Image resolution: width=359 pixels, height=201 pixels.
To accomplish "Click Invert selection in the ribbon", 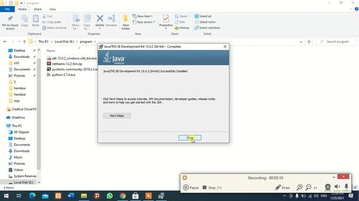I will click(207, 27).
